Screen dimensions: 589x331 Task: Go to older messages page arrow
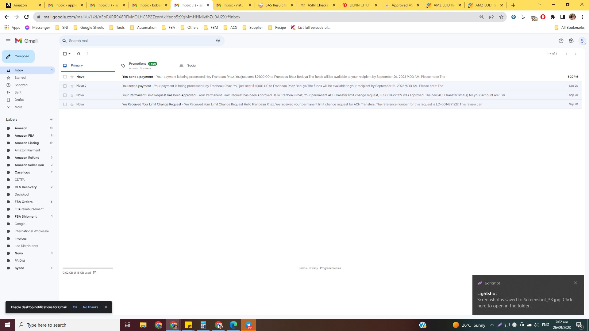pos(576,54)
